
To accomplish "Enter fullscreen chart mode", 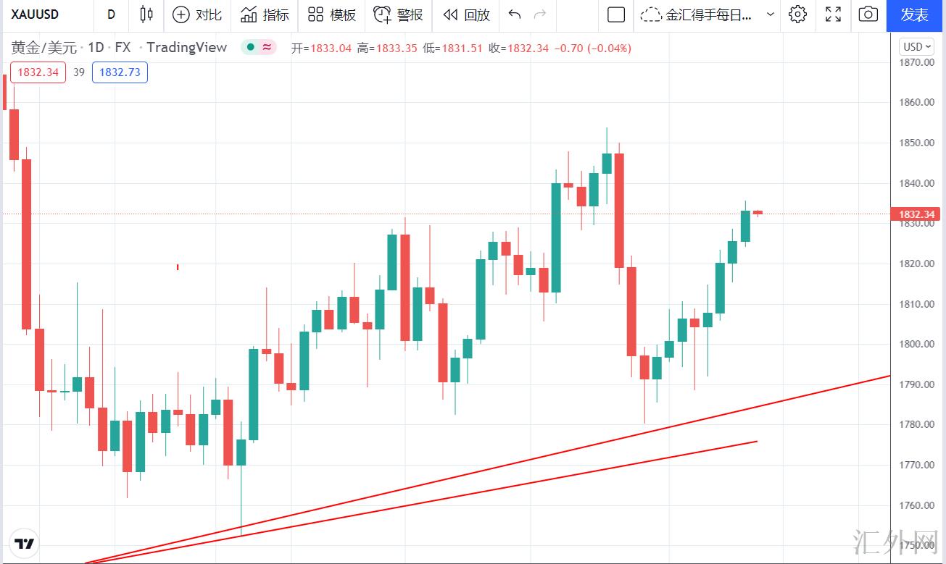I will point(833,14).
